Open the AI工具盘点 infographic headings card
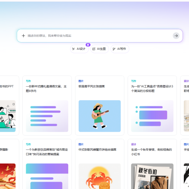The image size is (189, 189). tap(152, 106)
